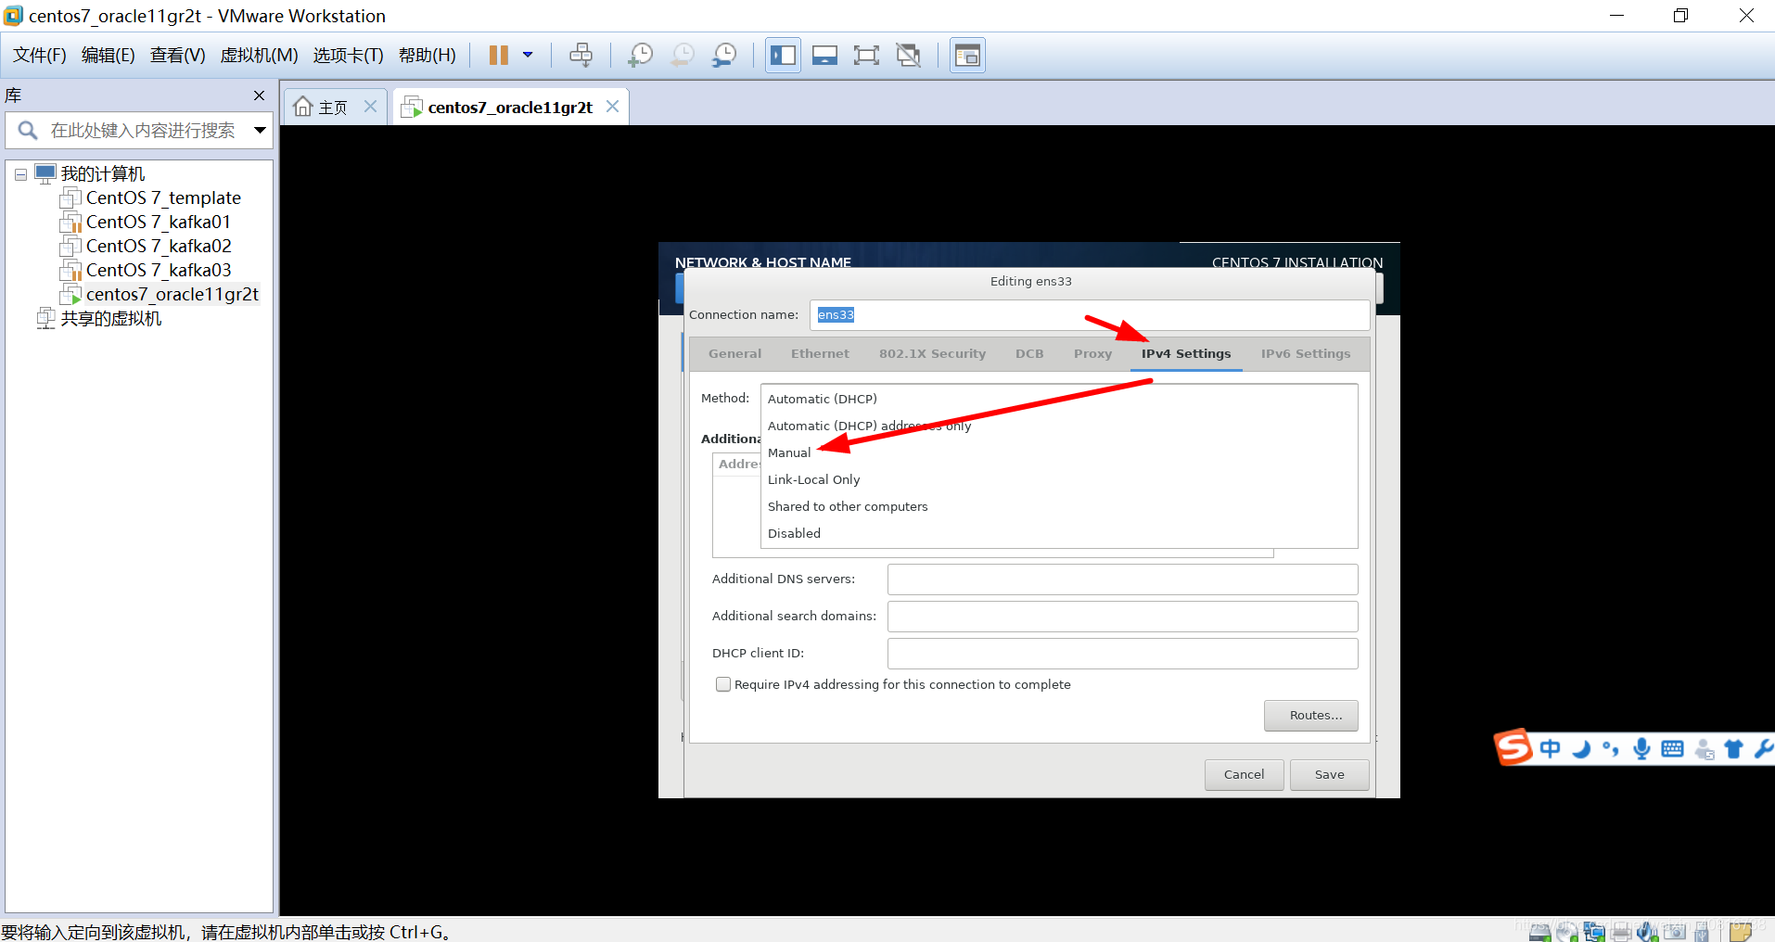Click the Additional search domains field

(x=1122, y=617)
